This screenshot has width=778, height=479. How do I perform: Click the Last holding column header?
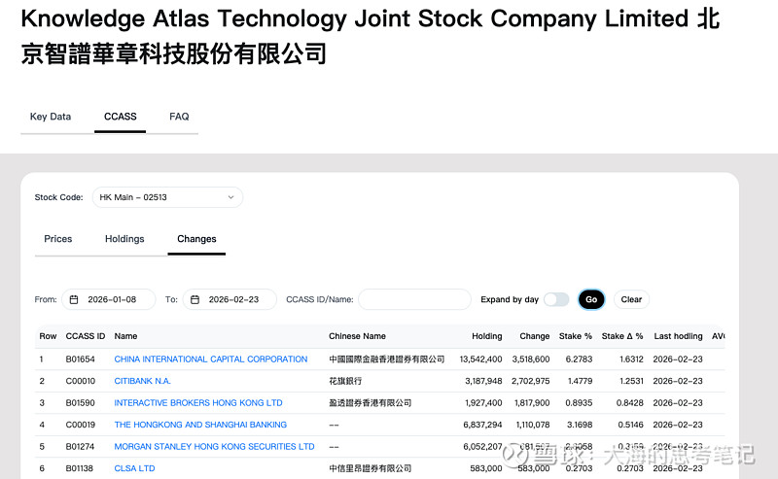coord(678,336)
